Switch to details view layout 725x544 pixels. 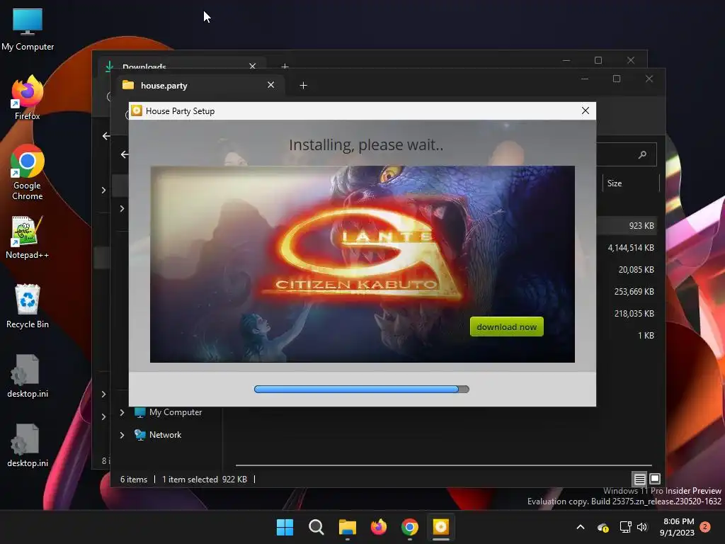click(639, 479)
